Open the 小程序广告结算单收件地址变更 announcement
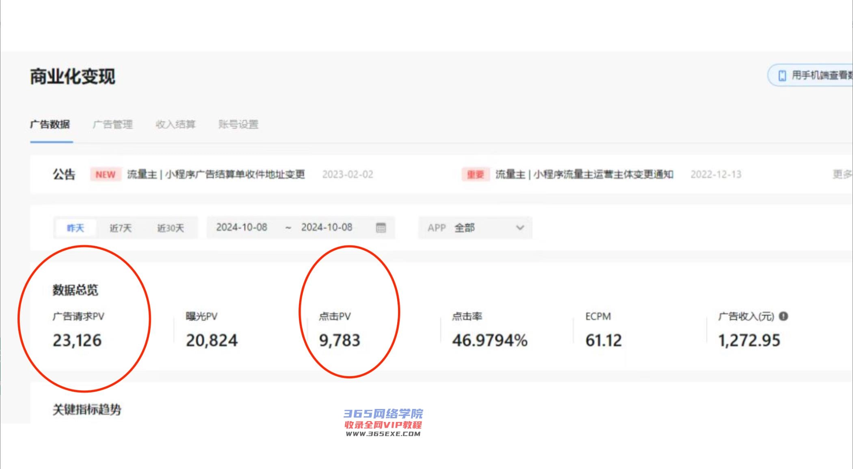Screen dimensions: 853x469 [x=216, y=174]
